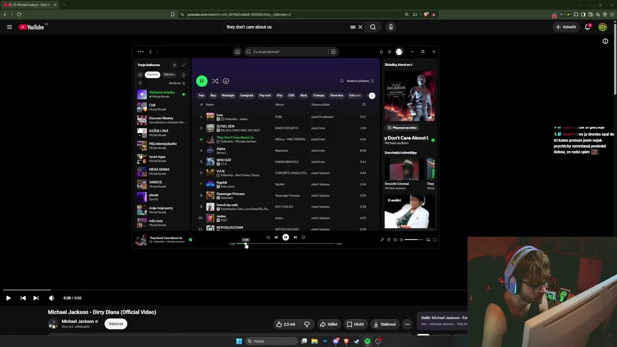Show more library filter chips arrow
This screenshot has height=347, width=617.
pos(183,75)
